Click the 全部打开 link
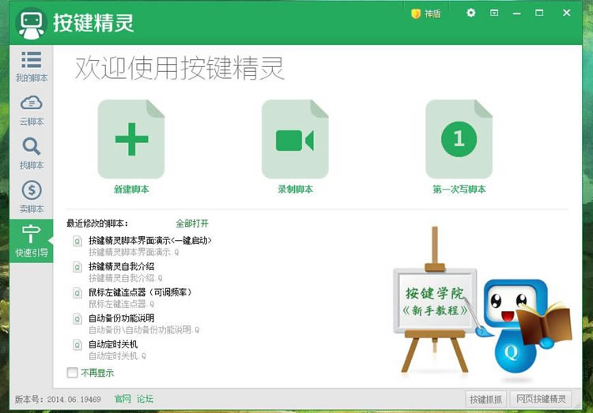The image size is (593, 413). [x=191, y=223]
